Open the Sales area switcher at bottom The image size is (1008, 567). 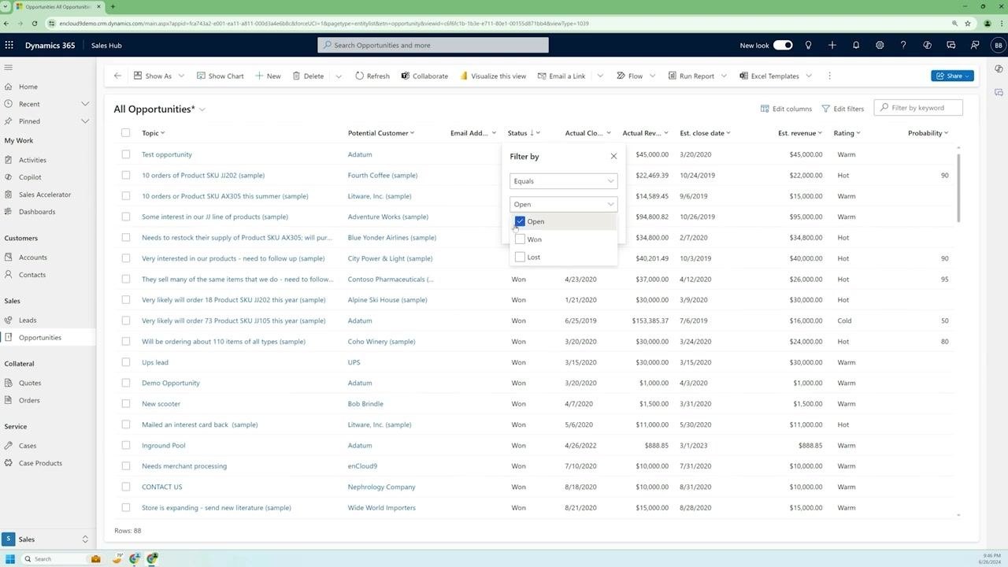[x=47, y=539]
